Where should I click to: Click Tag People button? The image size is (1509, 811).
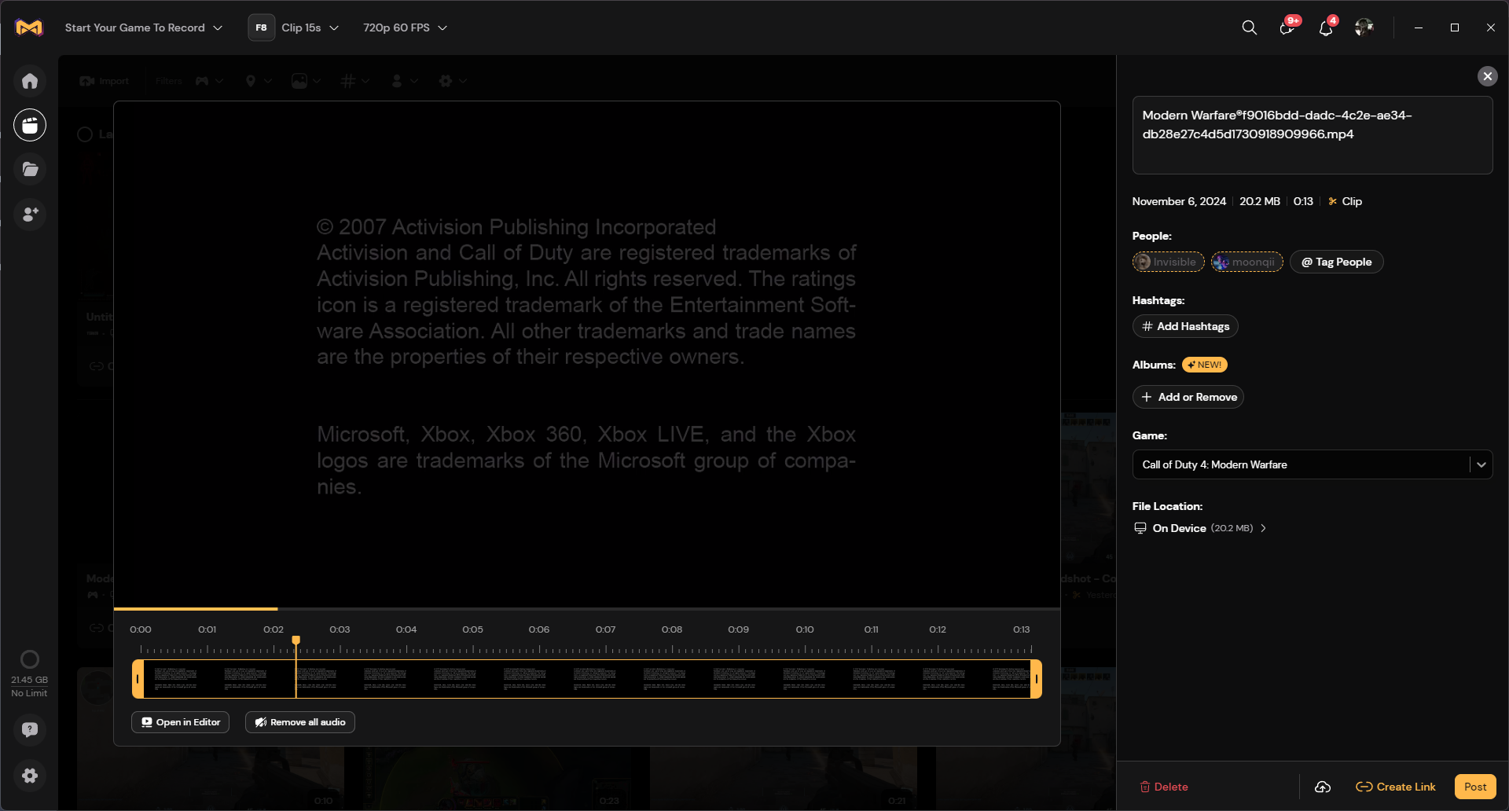[1336, 262]
